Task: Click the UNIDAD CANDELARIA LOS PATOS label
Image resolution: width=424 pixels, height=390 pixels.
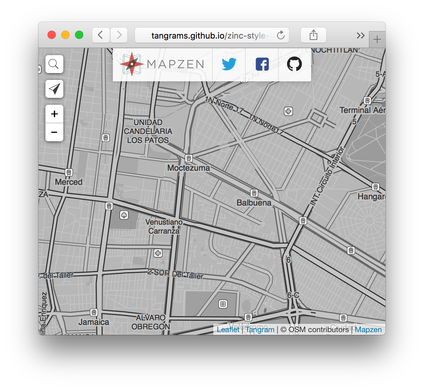Action: point(148,131)
